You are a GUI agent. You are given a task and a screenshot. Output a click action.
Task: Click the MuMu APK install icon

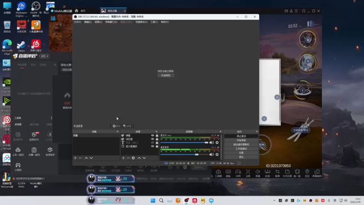268,173
